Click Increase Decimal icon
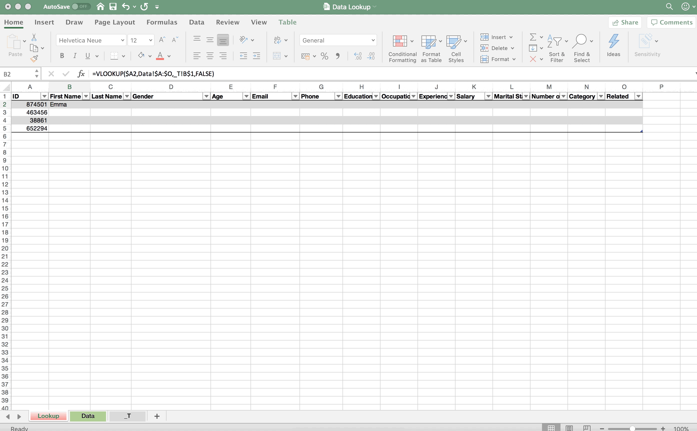The height and width of the screenshot is (431, 697). [x=357, y=56]
